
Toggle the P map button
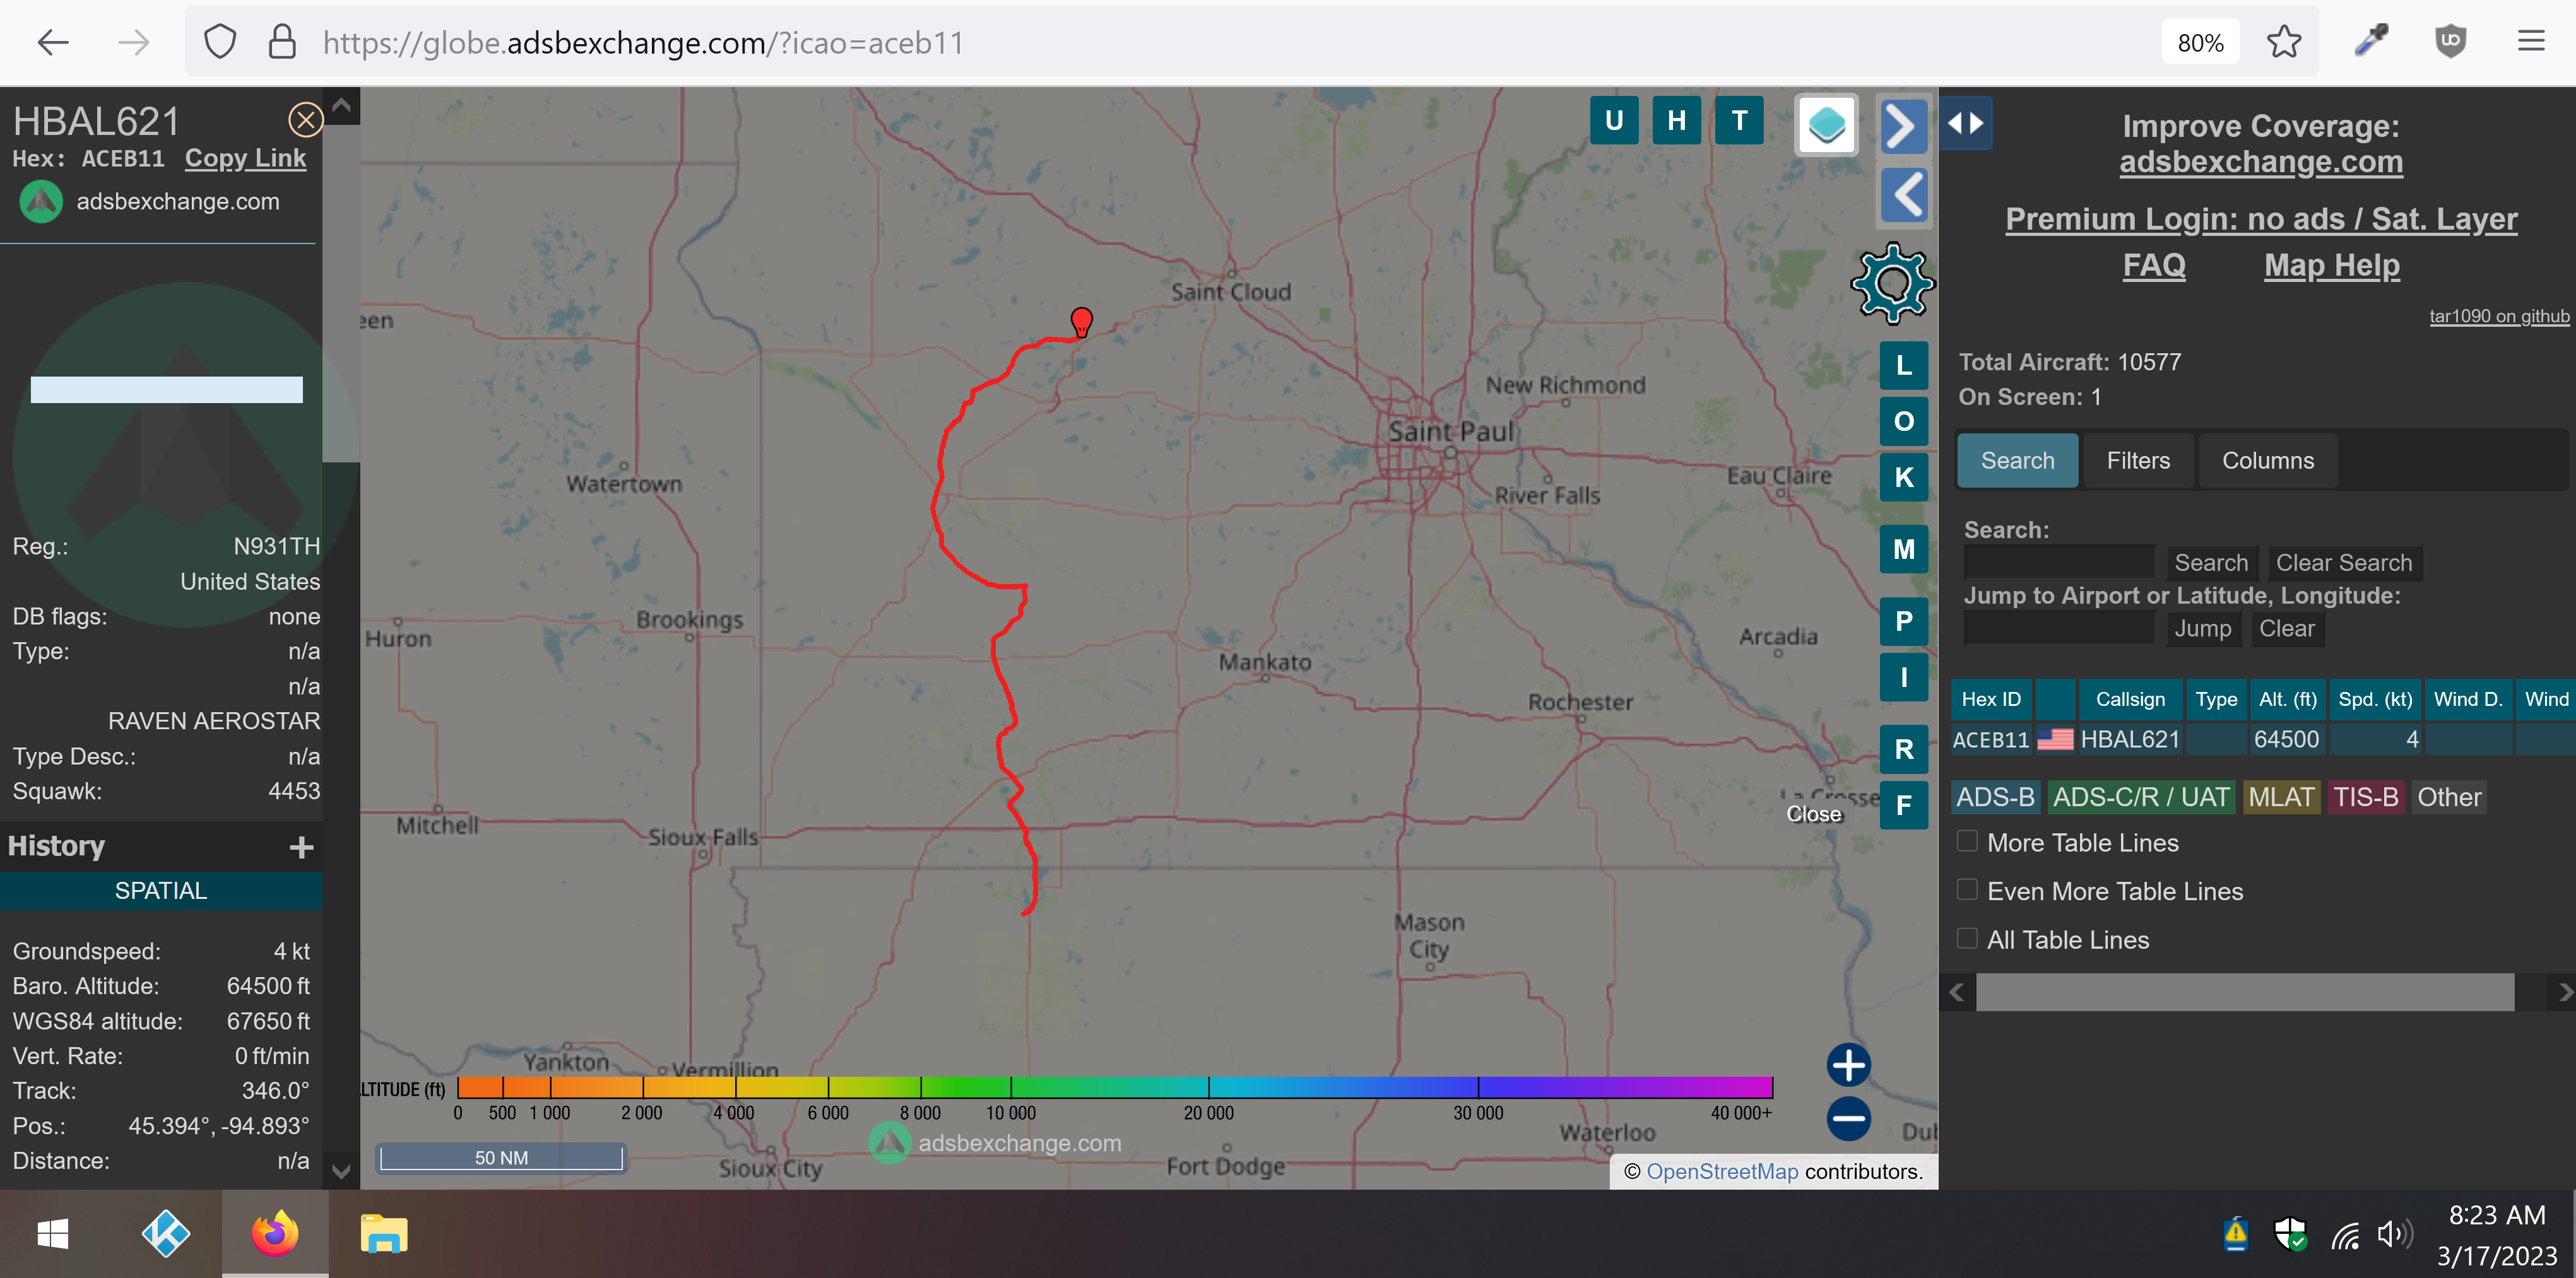(x=1904, y=621)
